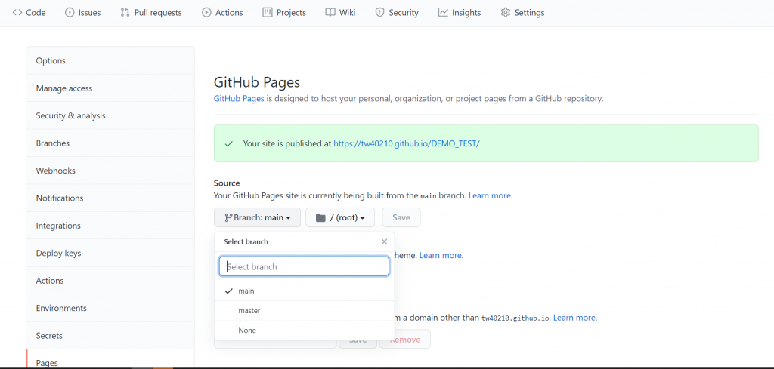
Task: Click the Remove custom domain button
Action: click(405, 340)
